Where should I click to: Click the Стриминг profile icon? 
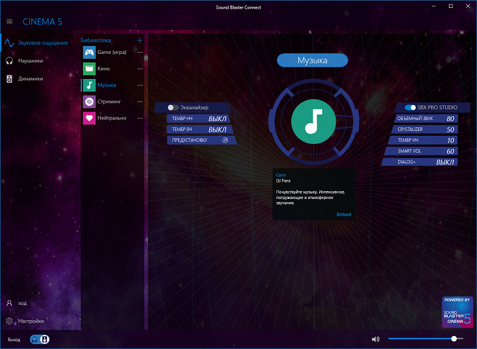pos(89,102)
